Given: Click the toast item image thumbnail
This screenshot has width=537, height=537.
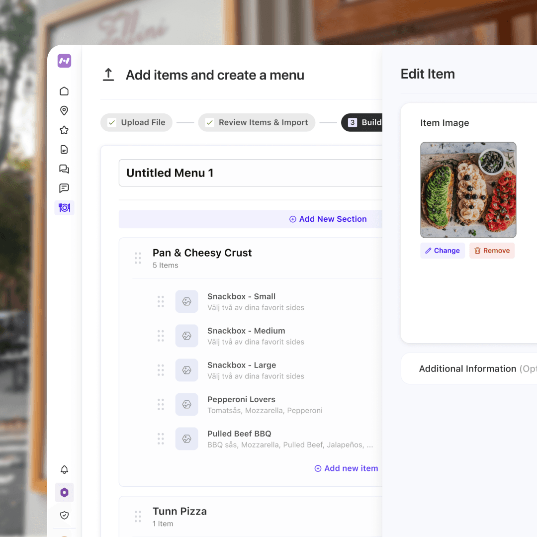Looking at the screenshot, I should click(468, 190).
